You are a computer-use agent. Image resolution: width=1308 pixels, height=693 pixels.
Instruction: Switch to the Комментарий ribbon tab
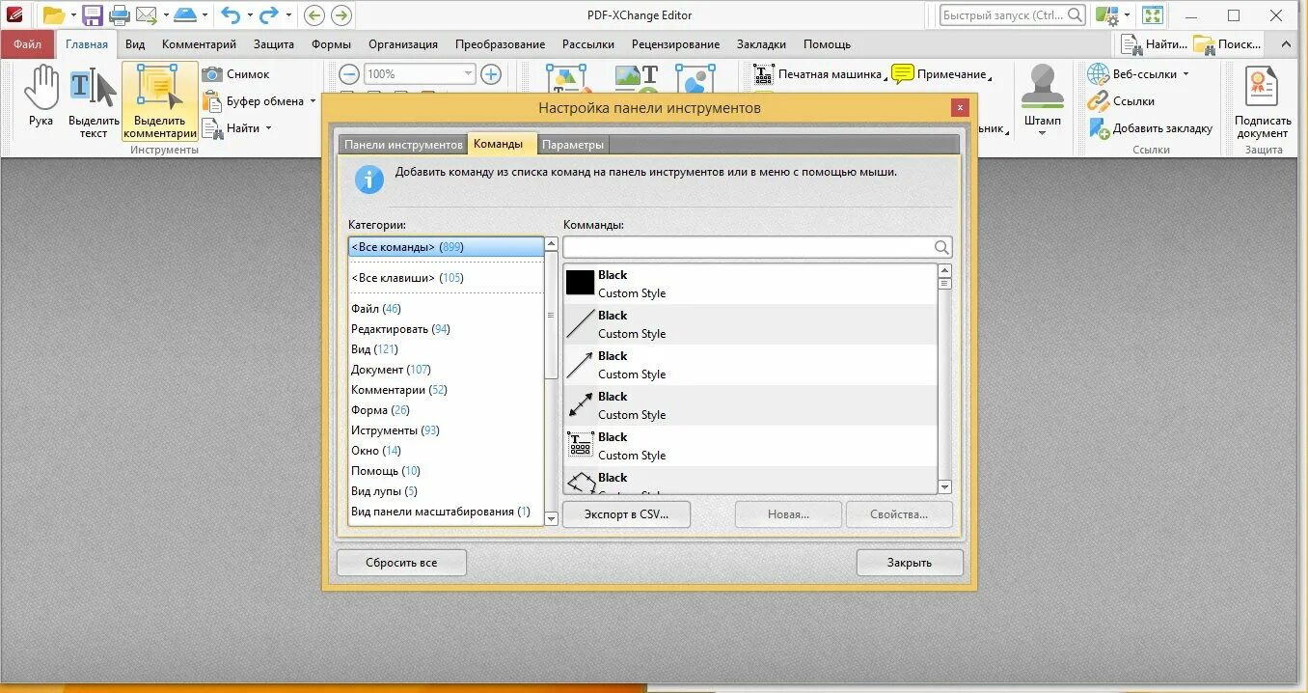(199, 44)
